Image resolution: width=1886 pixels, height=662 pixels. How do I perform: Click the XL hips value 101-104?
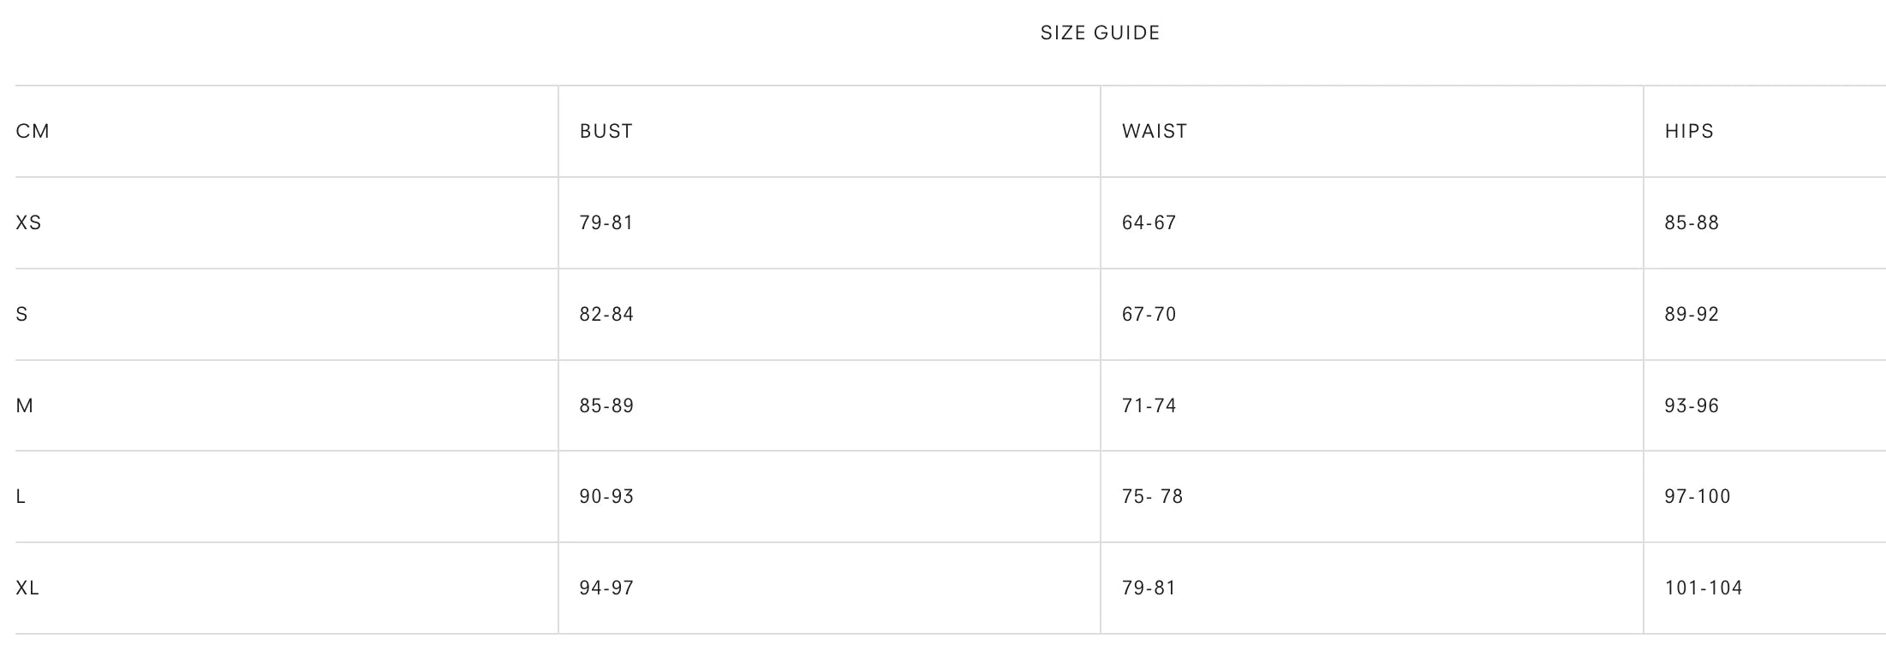point(1704,588)
